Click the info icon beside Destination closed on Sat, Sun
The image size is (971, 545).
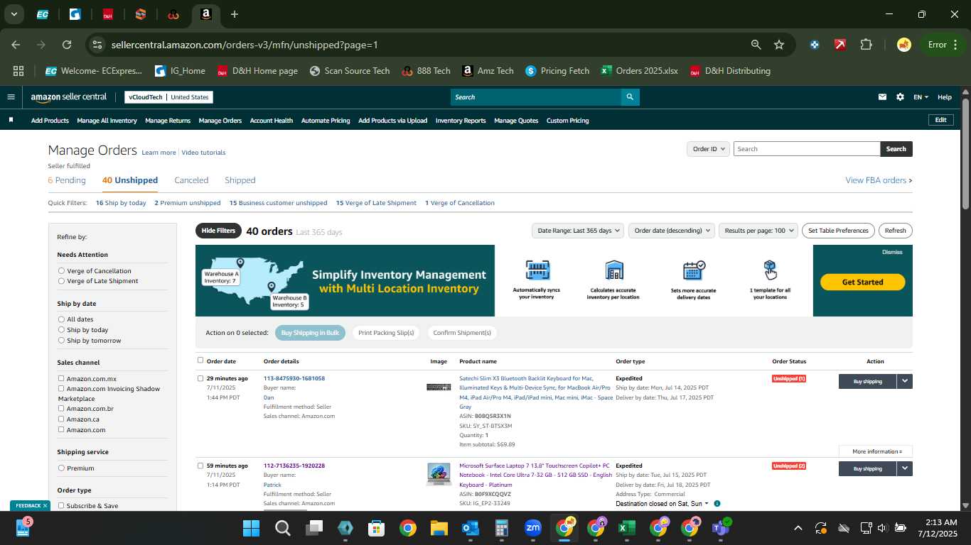tap(717, 504)
